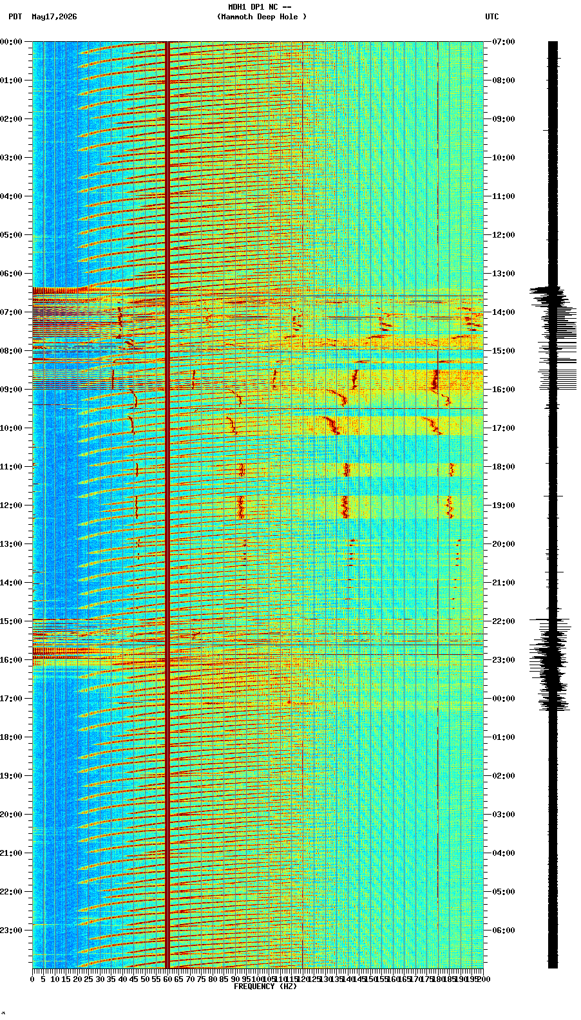Click the 07:00 UTC time label

tap(504, 42)
